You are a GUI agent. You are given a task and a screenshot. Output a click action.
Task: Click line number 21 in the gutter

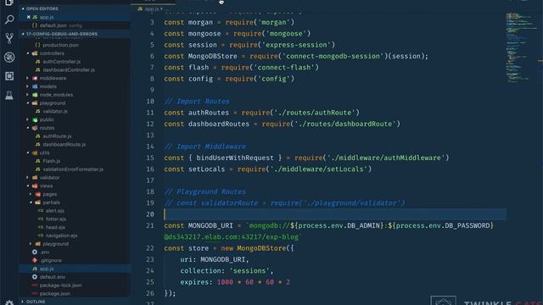(150, 226)
